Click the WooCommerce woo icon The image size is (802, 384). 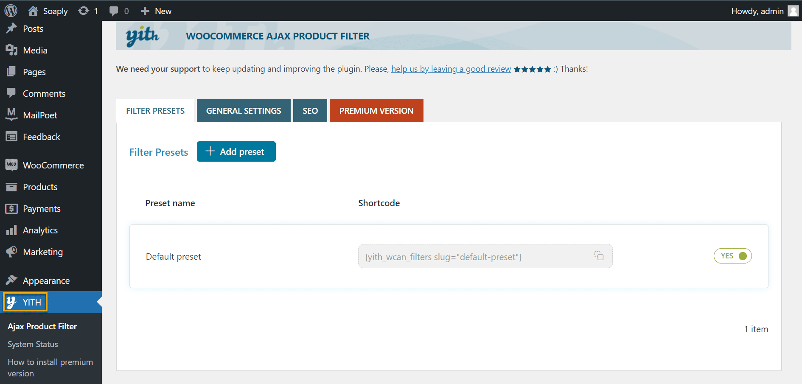point(11,165)
